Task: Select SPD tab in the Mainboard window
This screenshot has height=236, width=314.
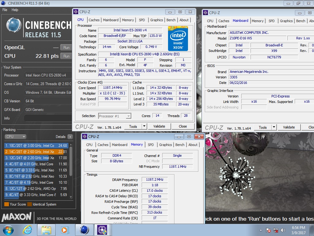Action: point(272,21)
